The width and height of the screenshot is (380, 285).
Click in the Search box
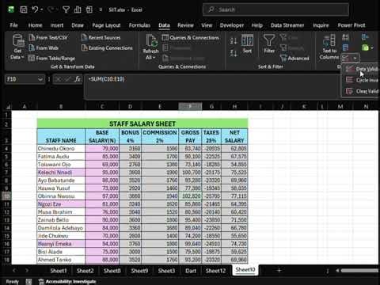pyautogui.click(x=275, y=9)
